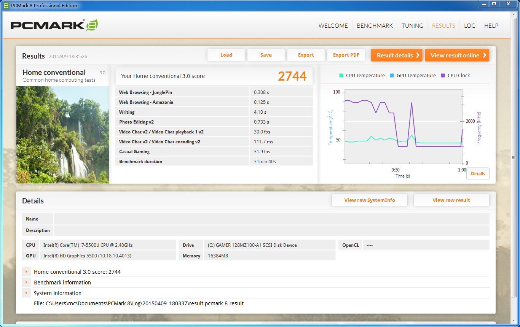Select the Video Chat encoding v2 row
Viewport: 520px width, 327px height.
214,141
